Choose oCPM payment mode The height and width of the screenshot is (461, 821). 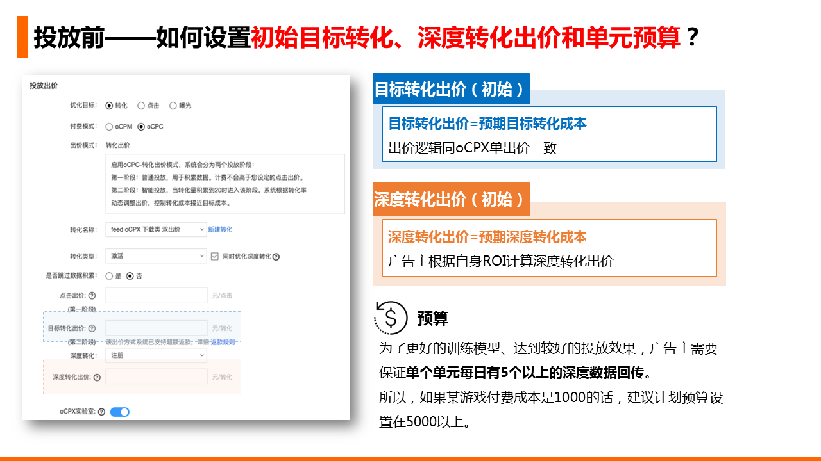(109, 127)
